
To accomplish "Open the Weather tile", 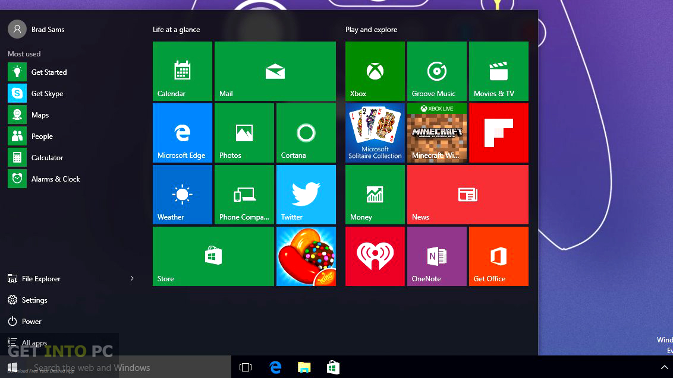I will pyautogui.click(x=183, y=195).
